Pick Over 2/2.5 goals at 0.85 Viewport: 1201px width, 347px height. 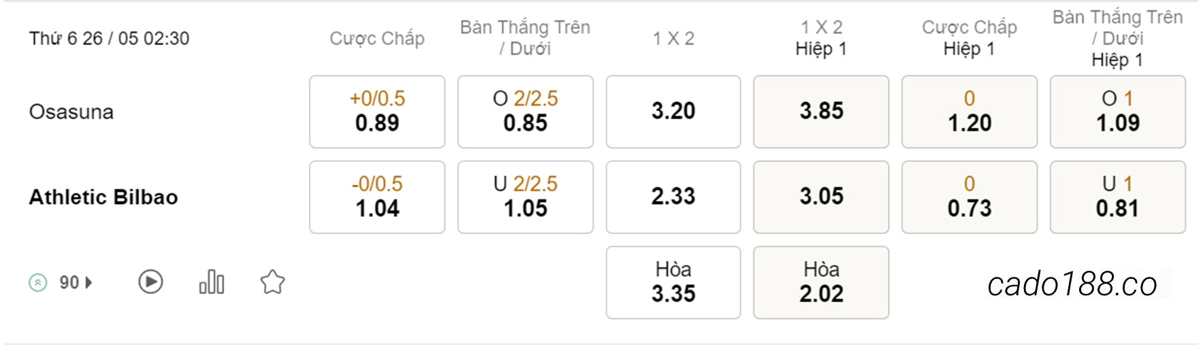pos(526,112)
